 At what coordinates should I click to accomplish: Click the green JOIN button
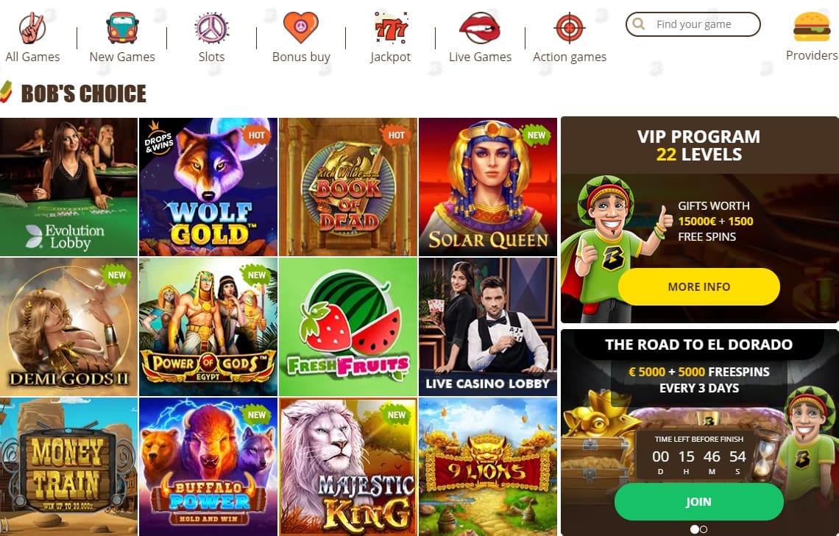(x=699, y=501)
